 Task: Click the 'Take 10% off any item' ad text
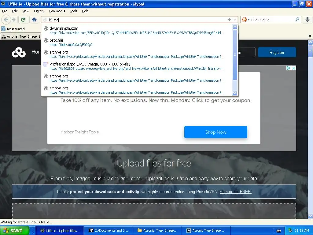[x=156, y=100]
